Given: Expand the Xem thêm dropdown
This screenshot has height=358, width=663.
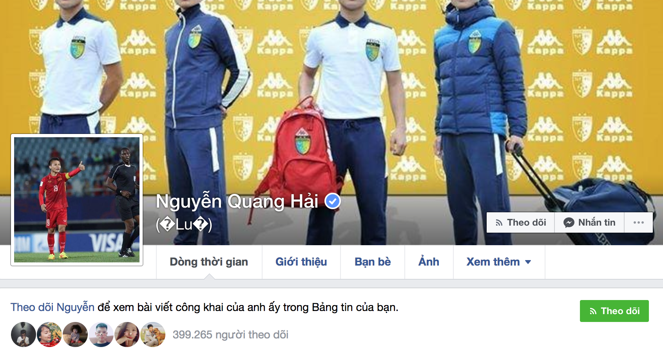Looking at the screenshot, I should click(499, 262).
